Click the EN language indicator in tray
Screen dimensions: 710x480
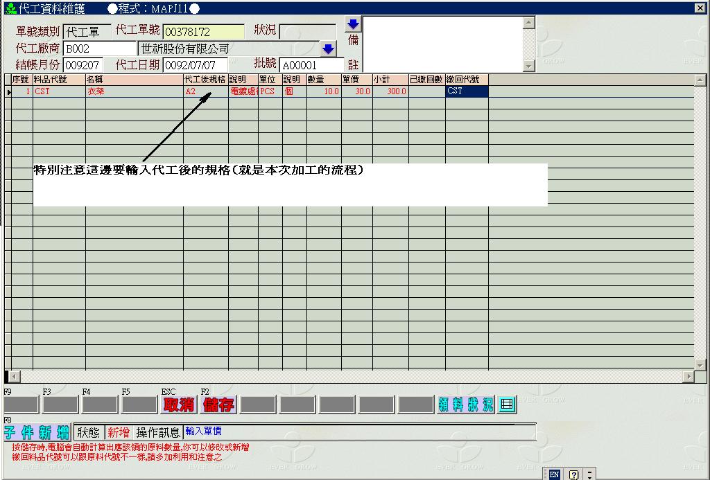[554, 474]
